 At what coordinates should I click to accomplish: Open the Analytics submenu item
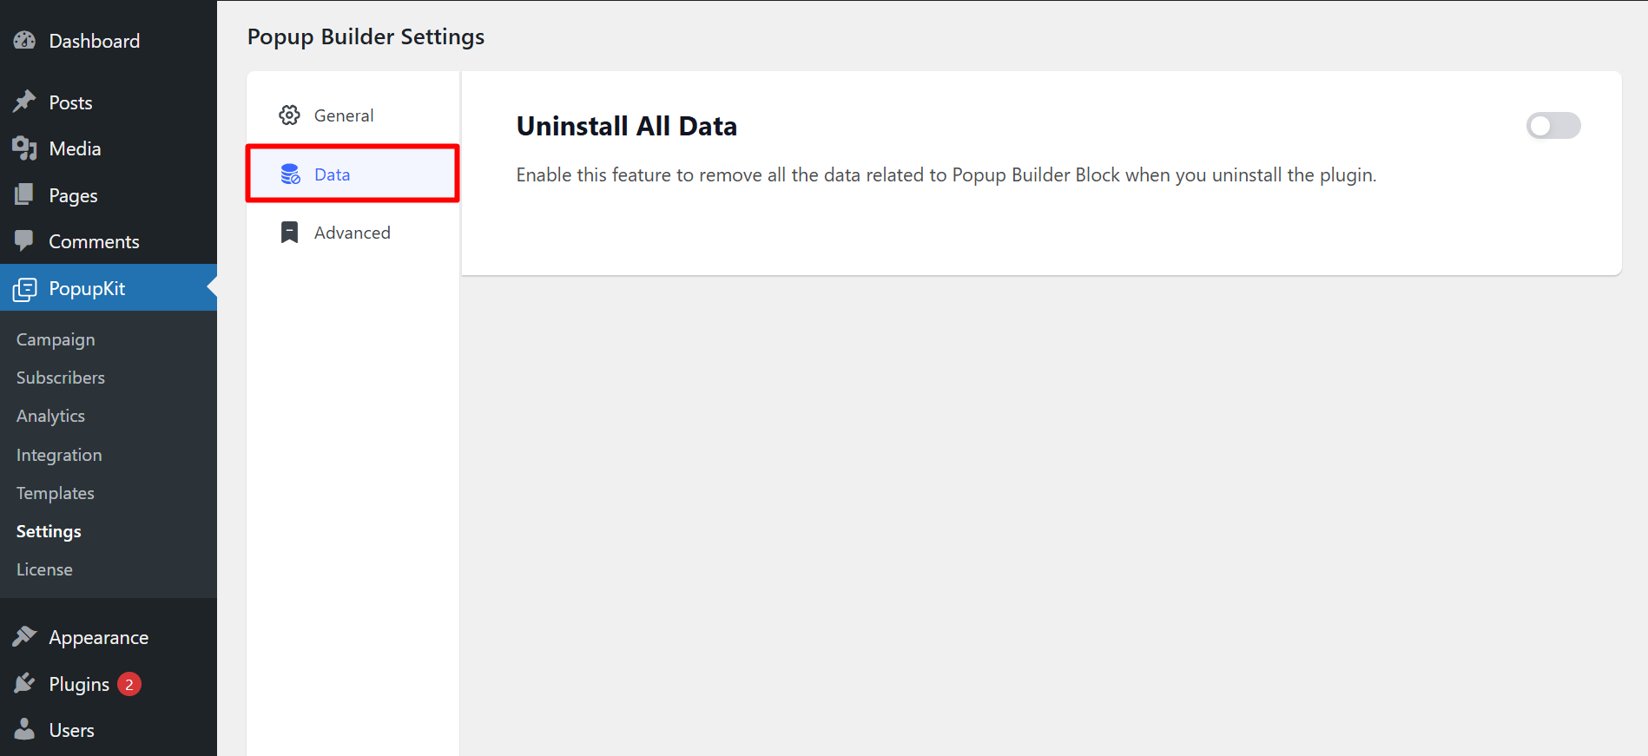pos(50,416)
